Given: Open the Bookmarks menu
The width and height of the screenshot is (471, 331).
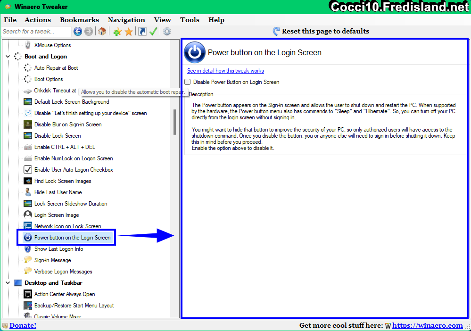Looking at the screenshot, I should pyautogui.click(x=79, y=20).
